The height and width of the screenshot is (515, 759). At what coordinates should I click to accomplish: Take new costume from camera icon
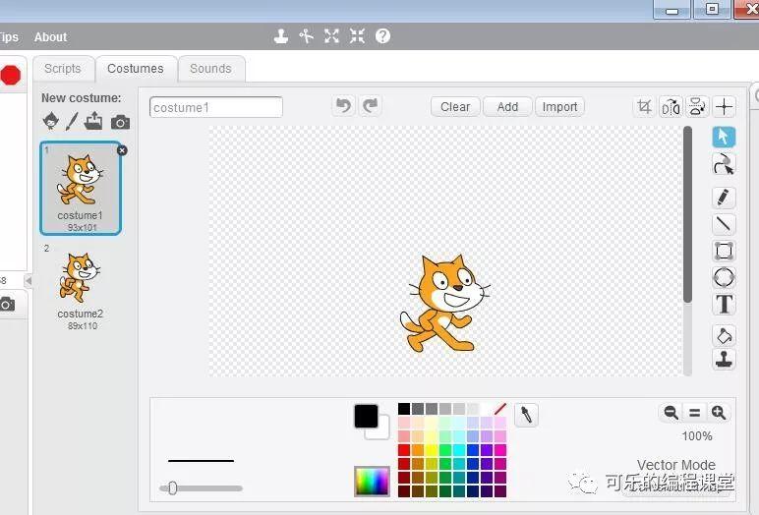tap(120, 123)
